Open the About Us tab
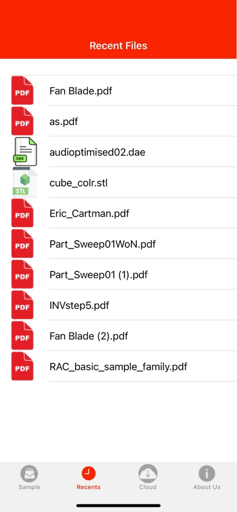The height and width of the screenshot is (512, 237). [207, 478]
